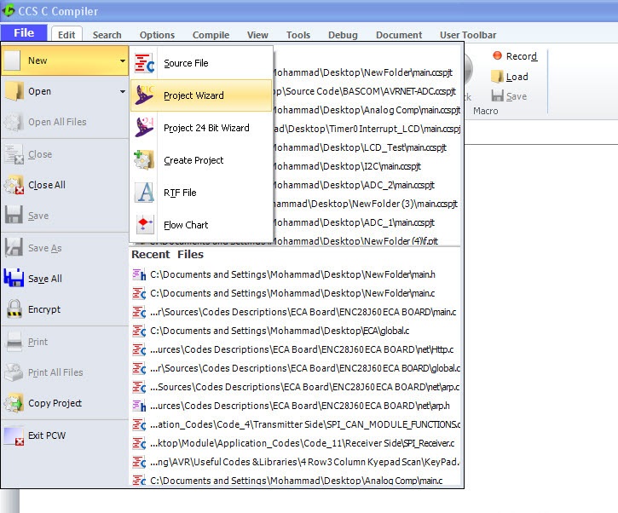Image resolution: width=618 pixels, height=513 pixels.
Task: Click the Close All icon with red X
Action: 14,185
